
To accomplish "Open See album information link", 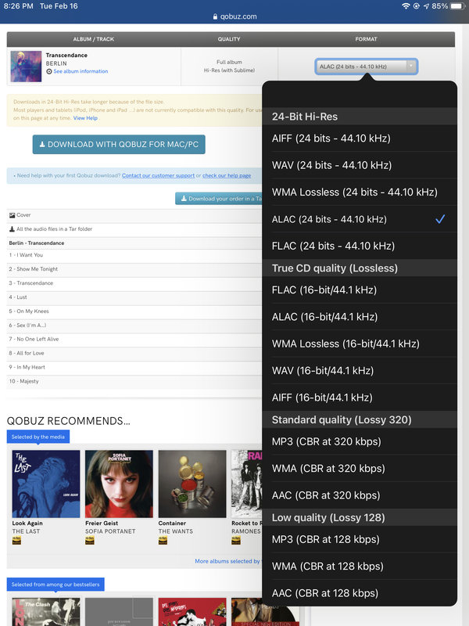I will (x=81, y=71).
